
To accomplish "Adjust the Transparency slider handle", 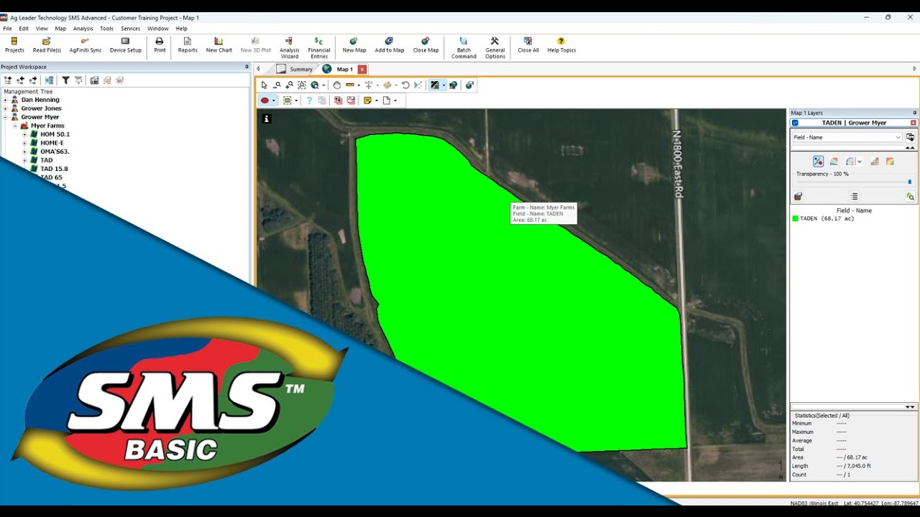I will pyautogui.click(x=909, y=182).
